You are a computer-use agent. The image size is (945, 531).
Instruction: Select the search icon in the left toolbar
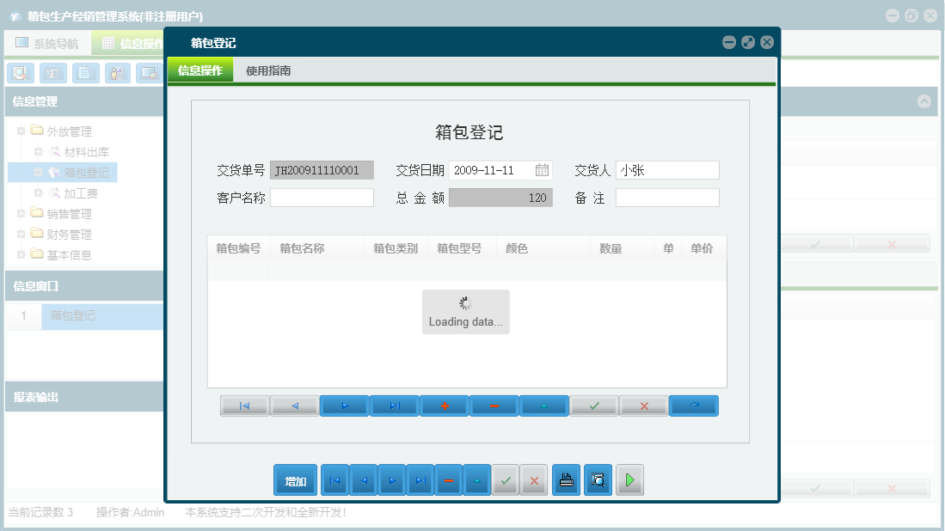20,73
